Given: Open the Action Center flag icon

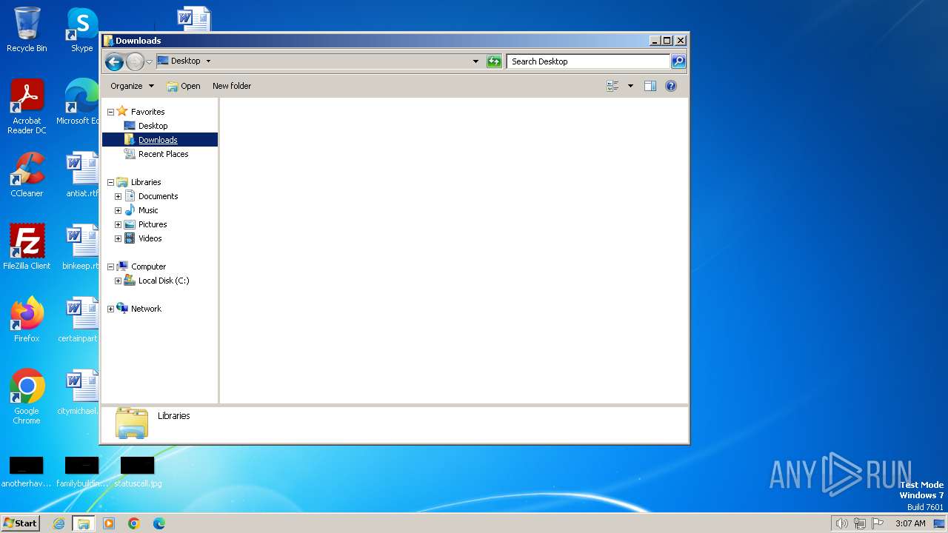Looking at the screenshot, I should [878, 523].
